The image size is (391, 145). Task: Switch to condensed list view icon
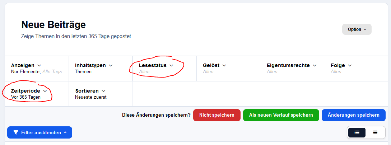coord(375,132)
